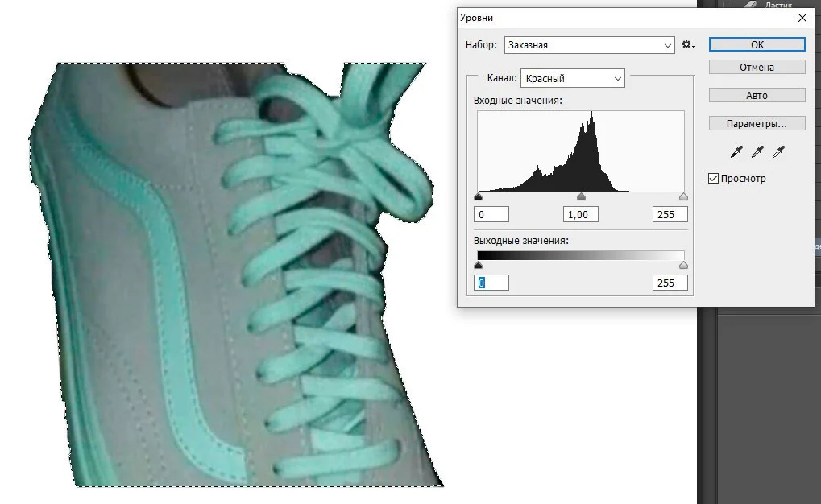Click input highlight value field 255
The height and width of the screenshot is (504, 821).
(670, 215)
